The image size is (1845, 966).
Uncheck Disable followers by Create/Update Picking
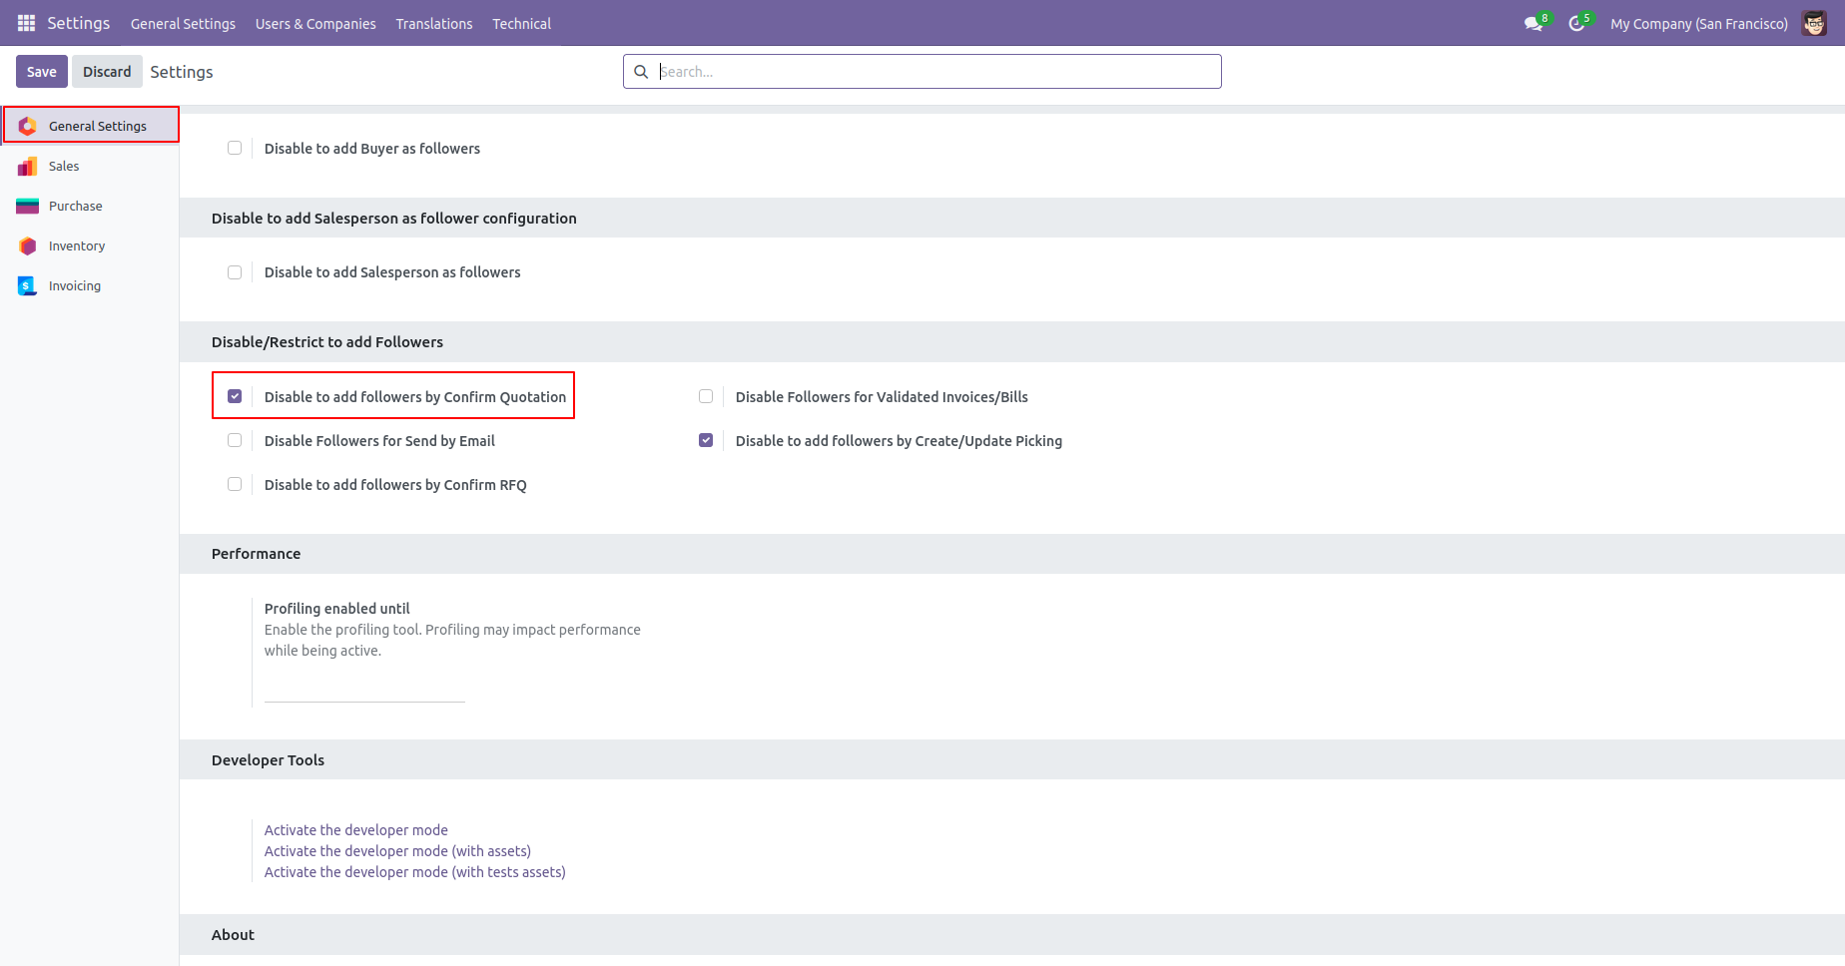706,440
